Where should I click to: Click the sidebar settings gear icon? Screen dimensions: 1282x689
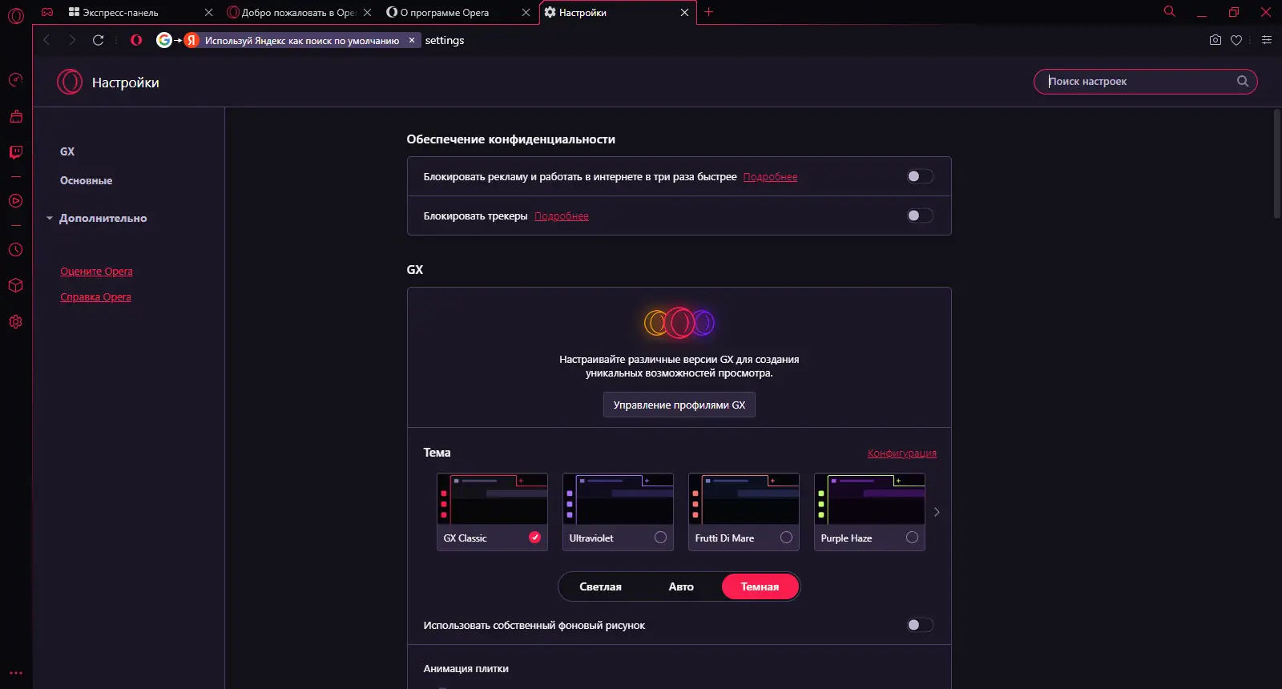click(15, 321)
